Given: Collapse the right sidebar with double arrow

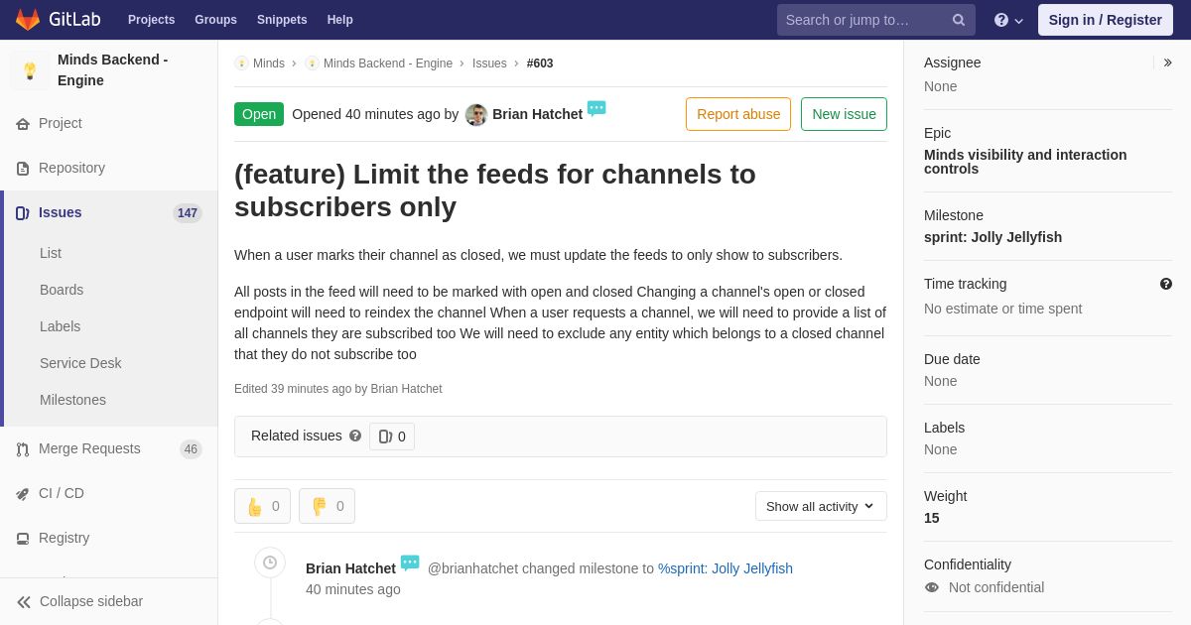Looking at the screenshot, I should 1167,62.
